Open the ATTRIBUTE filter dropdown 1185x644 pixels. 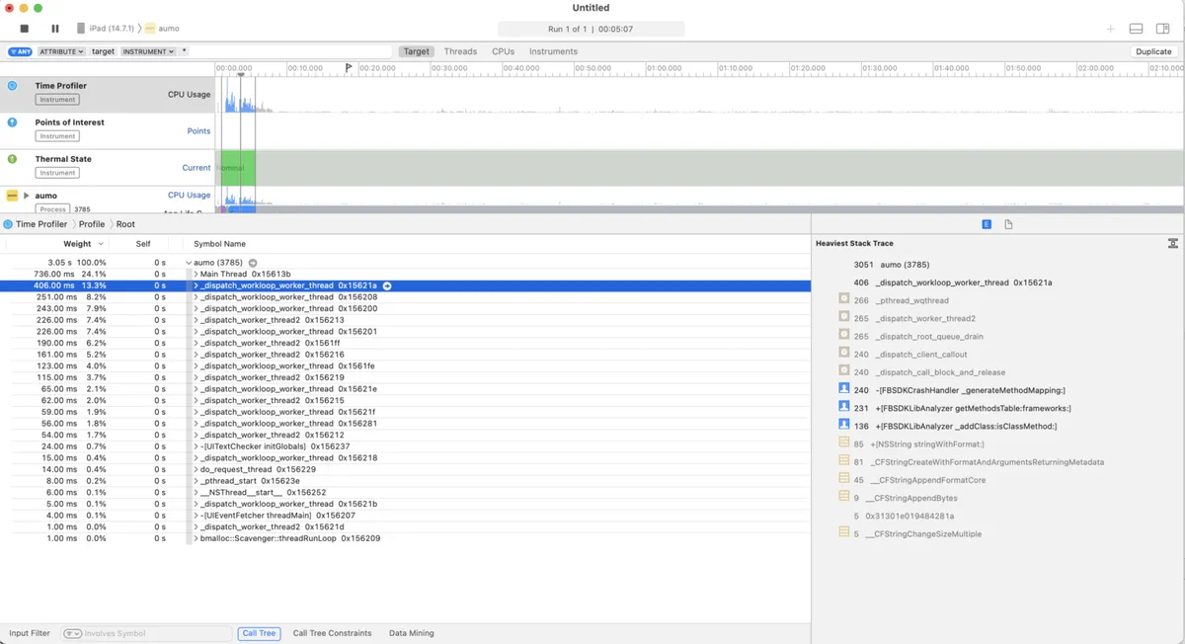coord(62,51)
